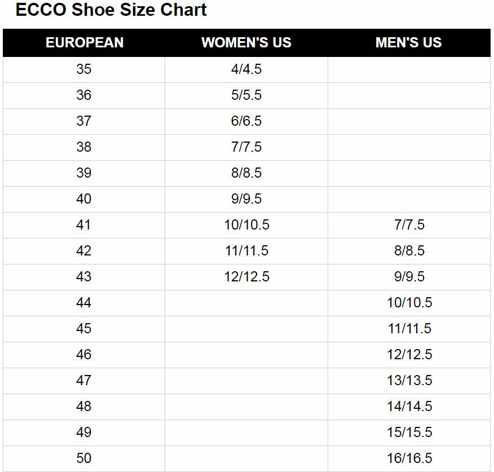Select men's US 7/7.5 cell
The image size is (494, 472).
pyautogui.click(x=409, y=225)
